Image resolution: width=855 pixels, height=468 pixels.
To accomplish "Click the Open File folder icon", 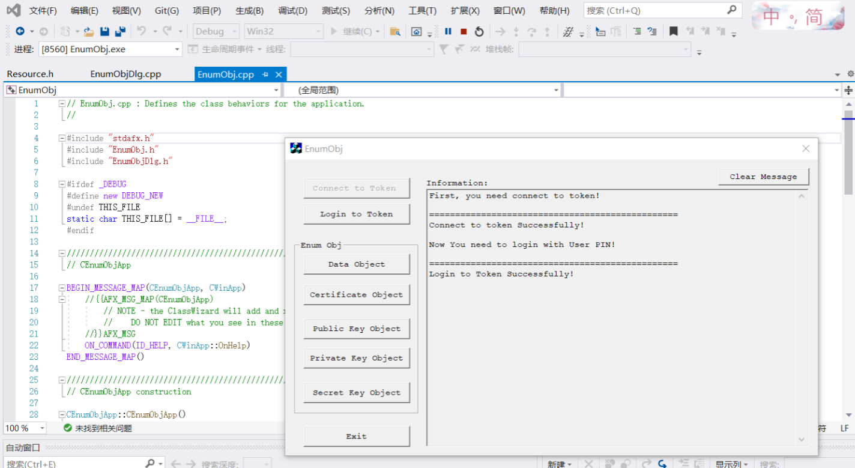I will pos(89,31).
